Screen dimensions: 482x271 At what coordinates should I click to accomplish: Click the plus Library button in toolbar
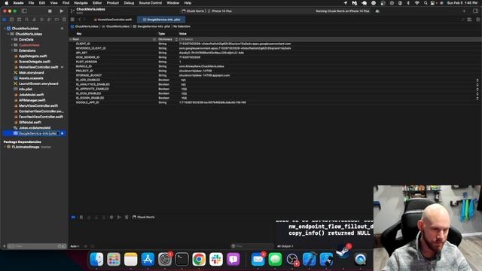(x=464, y=11)
